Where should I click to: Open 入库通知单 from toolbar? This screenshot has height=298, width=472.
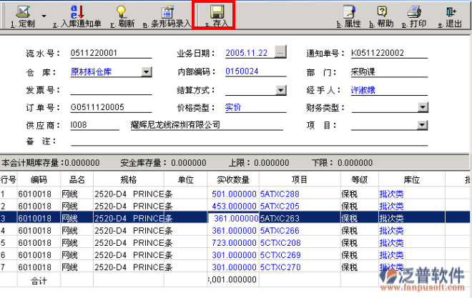point(77,17)
